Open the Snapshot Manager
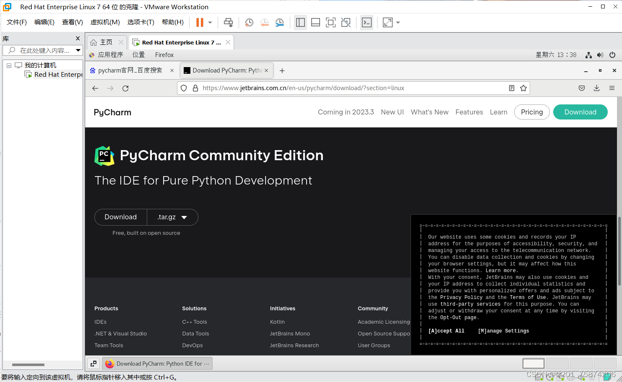The width and height of the screenshot is (622, 382). coord(279,22)
